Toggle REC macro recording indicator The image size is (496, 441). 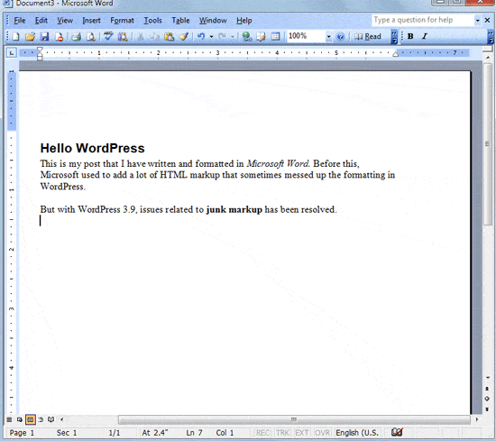click(x=262, y=433)
